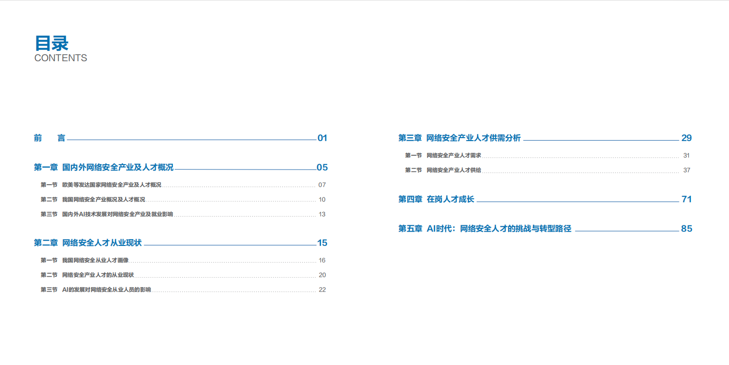
Task: Open 第一节 我国网络安全从业人才画像
Action: click(x=93, y=260)
